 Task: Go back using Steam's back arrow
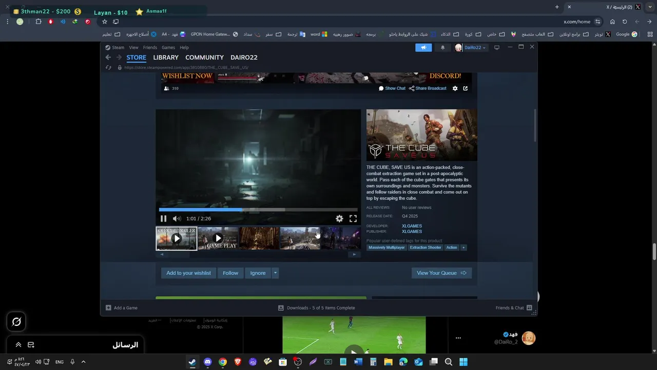click(x=108, y=58)
